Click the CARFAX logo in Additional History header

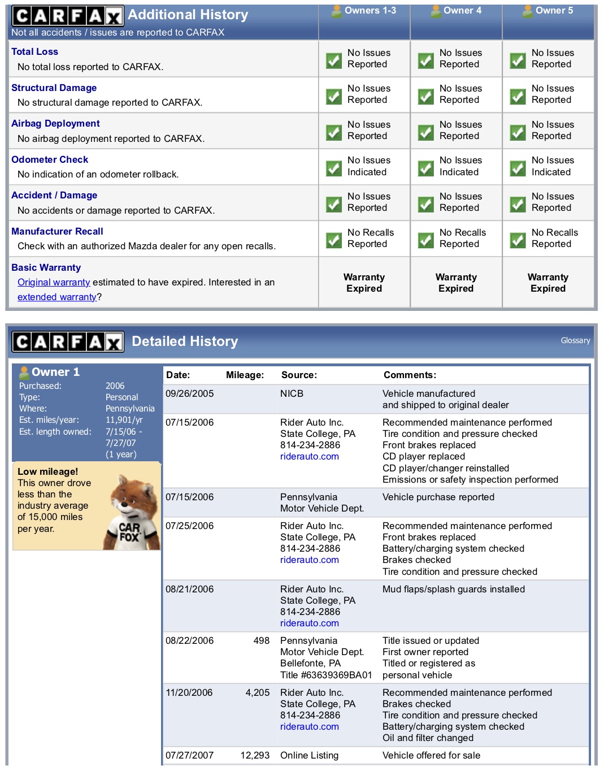(67, 16)
